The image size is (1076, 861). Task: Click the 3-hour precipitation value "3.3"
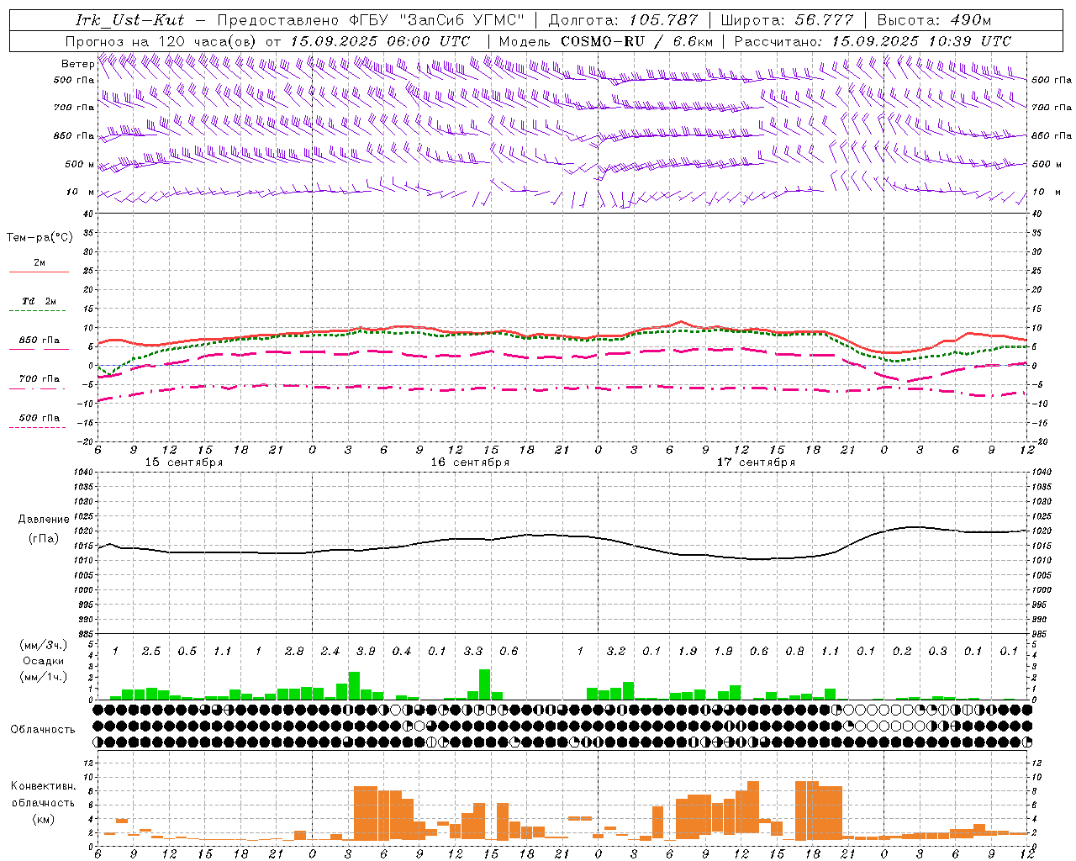coord(473,652)
